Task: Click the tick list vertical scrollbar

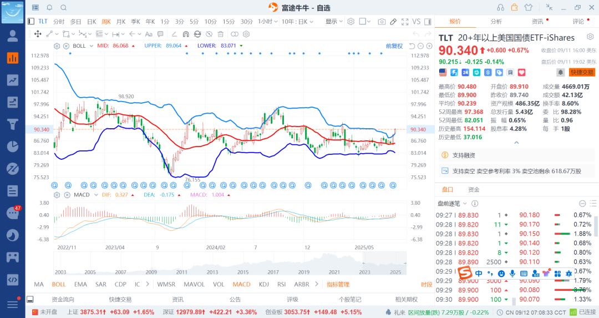Action: click(x=595, y=226)
